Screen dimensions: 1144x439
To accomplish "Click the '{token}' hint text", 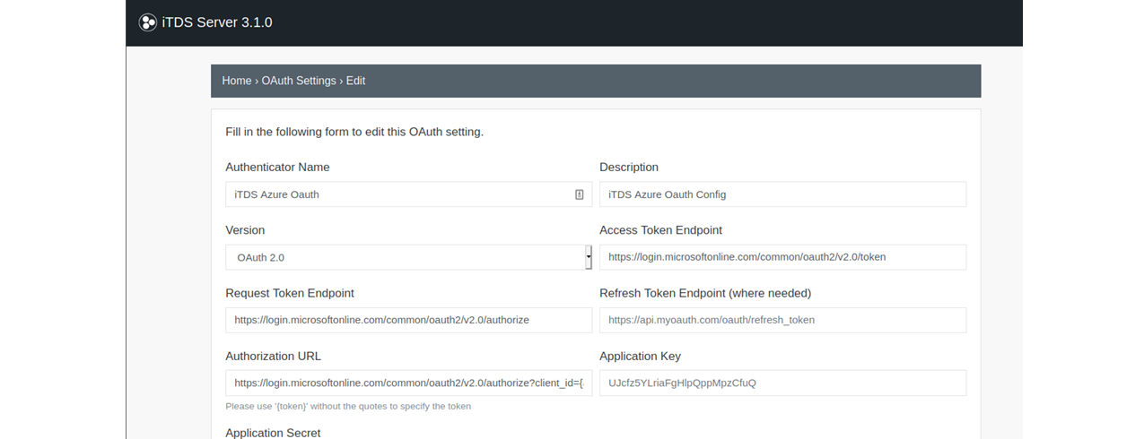I will tap(348, 406).
